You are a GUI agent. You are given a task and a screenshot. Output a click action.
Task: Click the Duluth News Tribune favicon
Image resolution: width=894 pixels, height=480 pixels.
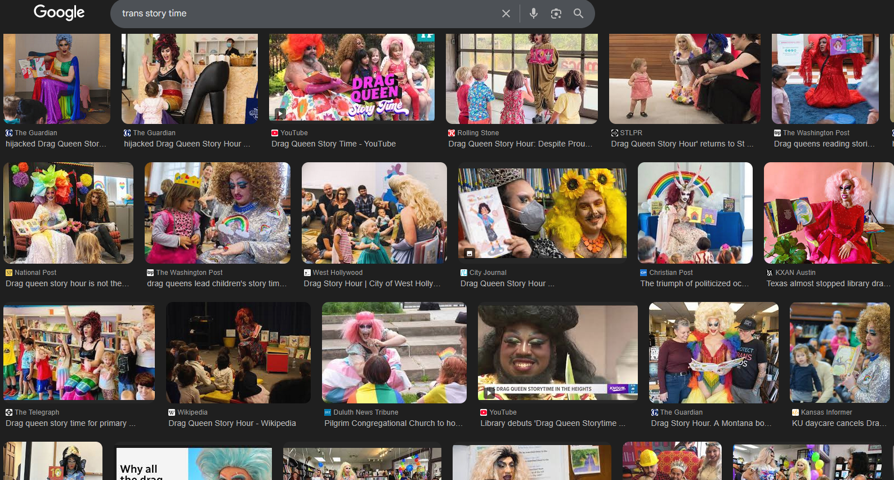(328, 412)
